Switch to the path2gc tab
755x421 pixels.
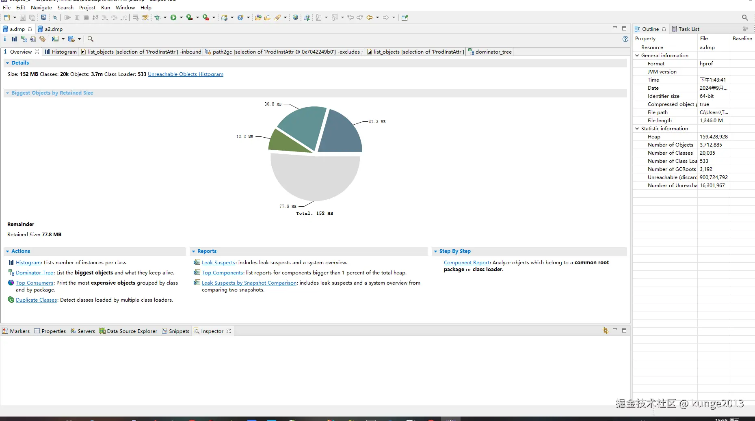[x=284, y=52]
